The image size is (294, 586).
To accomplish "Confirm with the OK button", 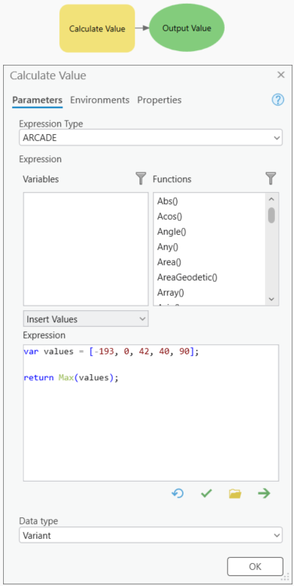I will tap(255, 566).
